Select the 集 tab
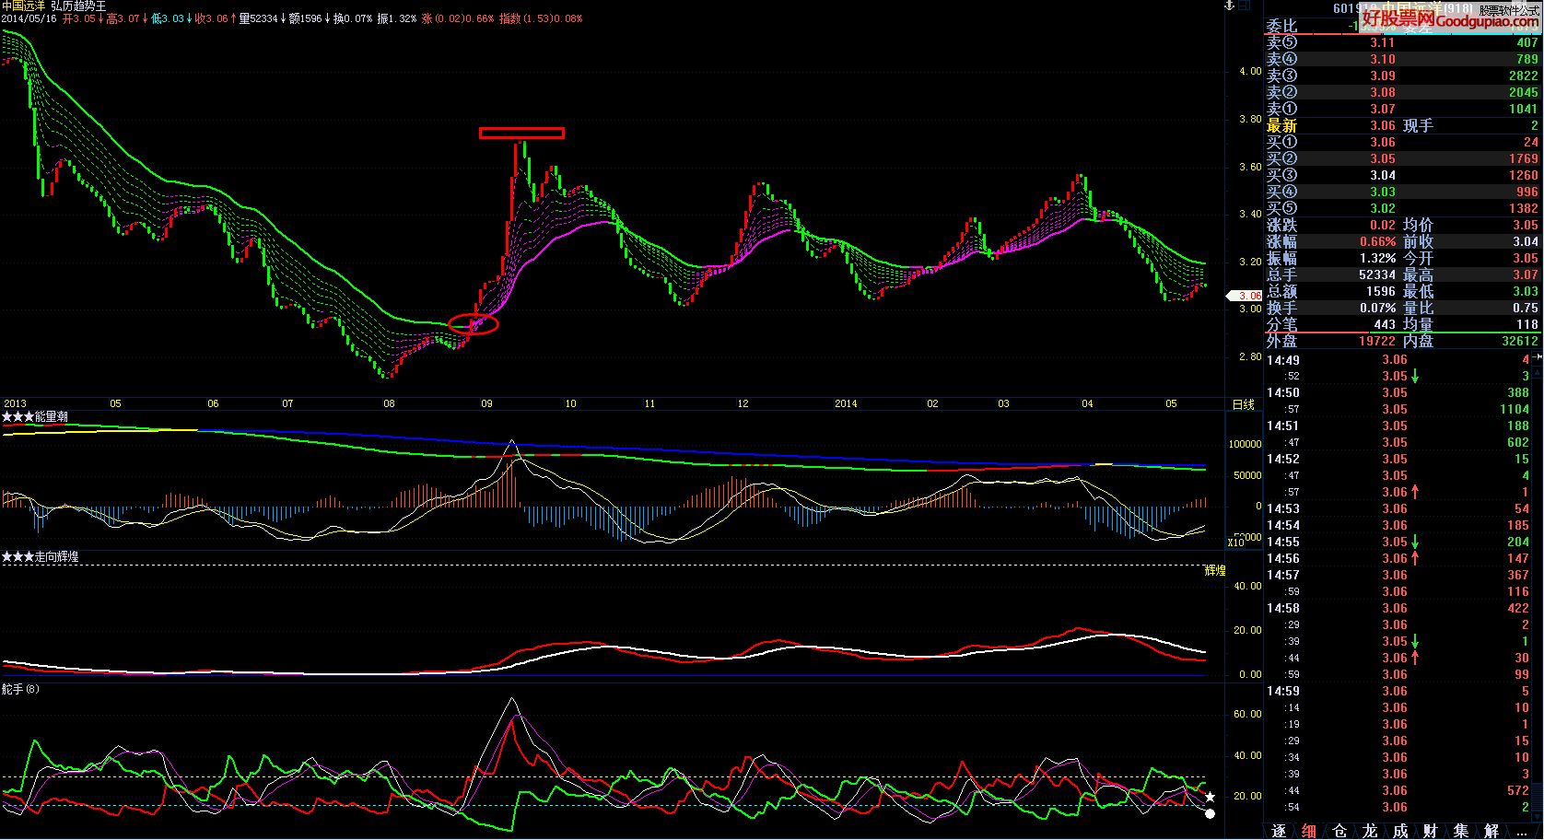 [x=1461, y=831]
